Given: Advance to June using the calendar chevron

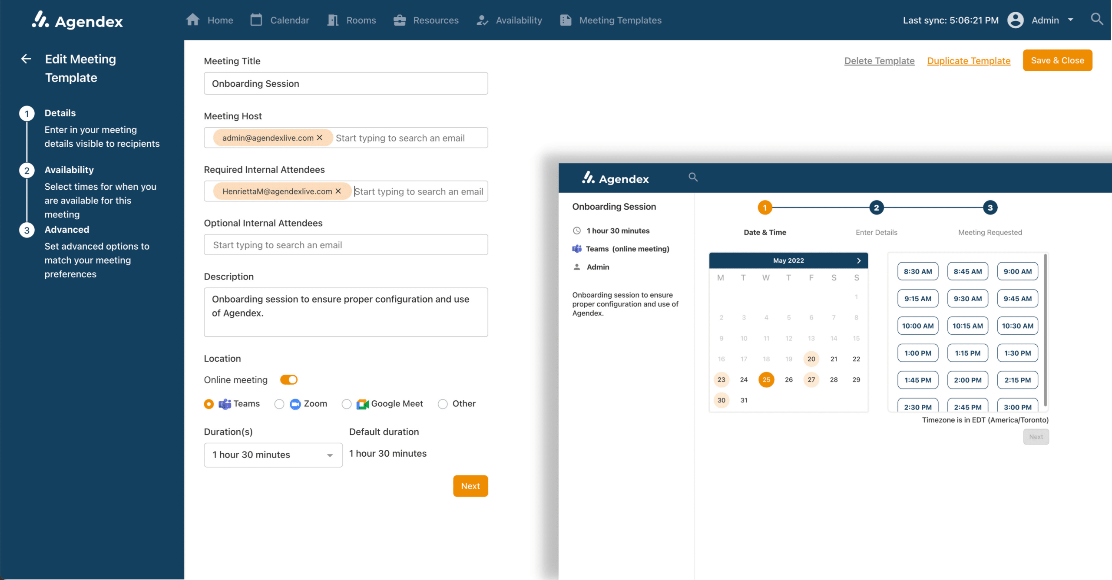Looking at the screenshot, I should (859, 260).
